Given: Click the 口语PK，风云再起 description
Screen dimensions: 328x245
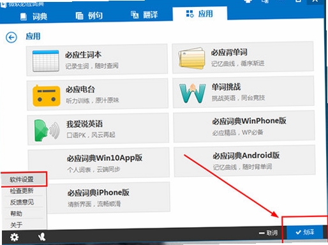Looking at the screenshot, I should (91, 135).
